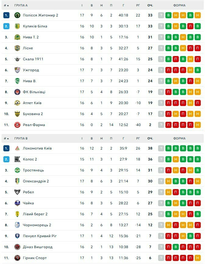Click the orange Н form badge for Лісне
Viewport: 205px width, 264px height.
tap(183, 48)
